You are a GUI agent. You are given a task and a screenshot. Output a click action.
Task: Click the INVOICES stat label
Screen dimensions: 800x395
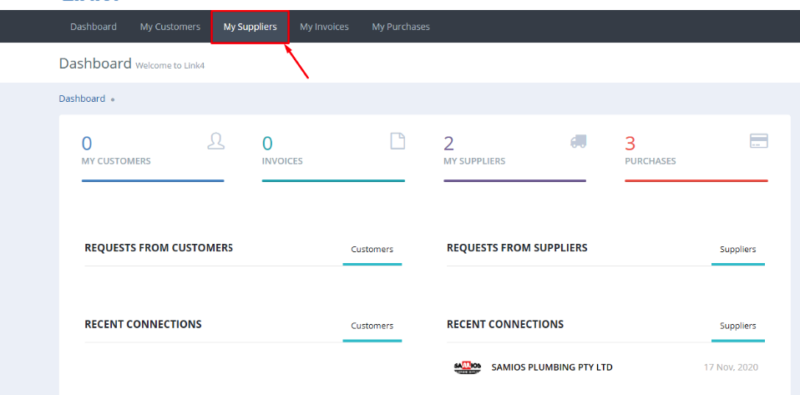coord(282,161)
